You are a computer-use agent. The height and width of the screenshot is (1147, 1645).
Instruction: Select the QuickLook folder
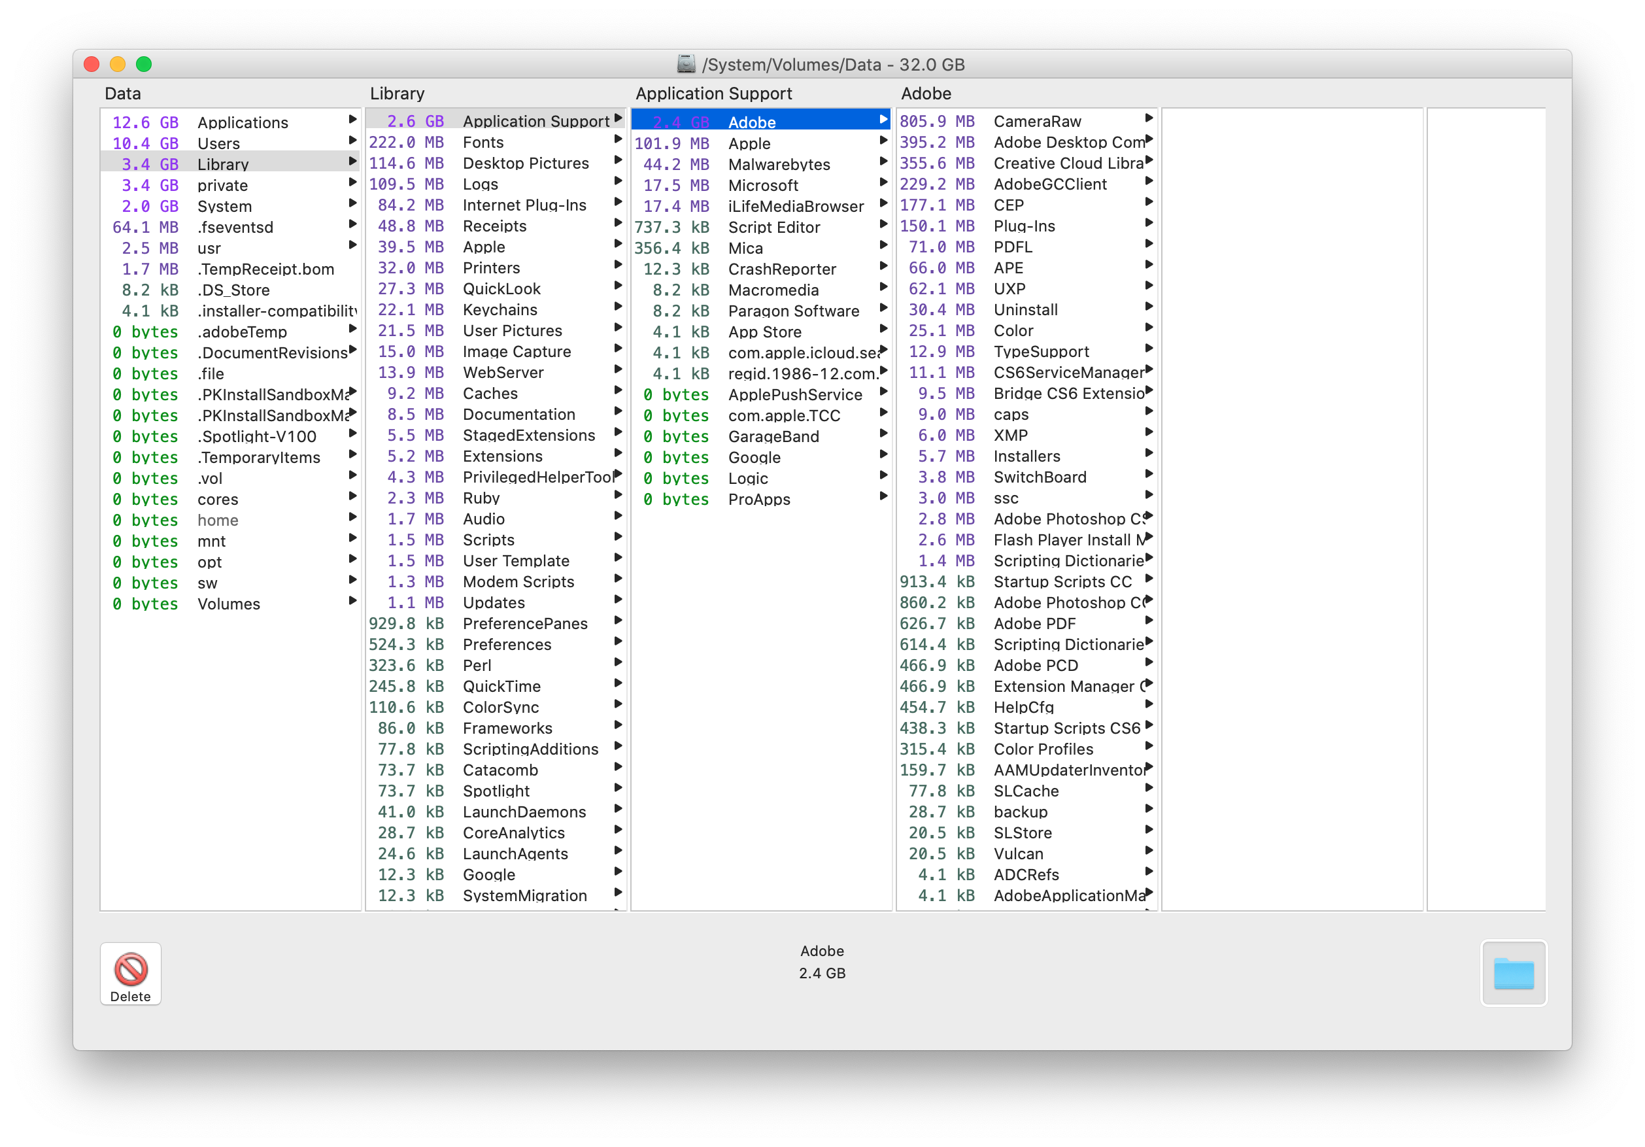[496, 288]
